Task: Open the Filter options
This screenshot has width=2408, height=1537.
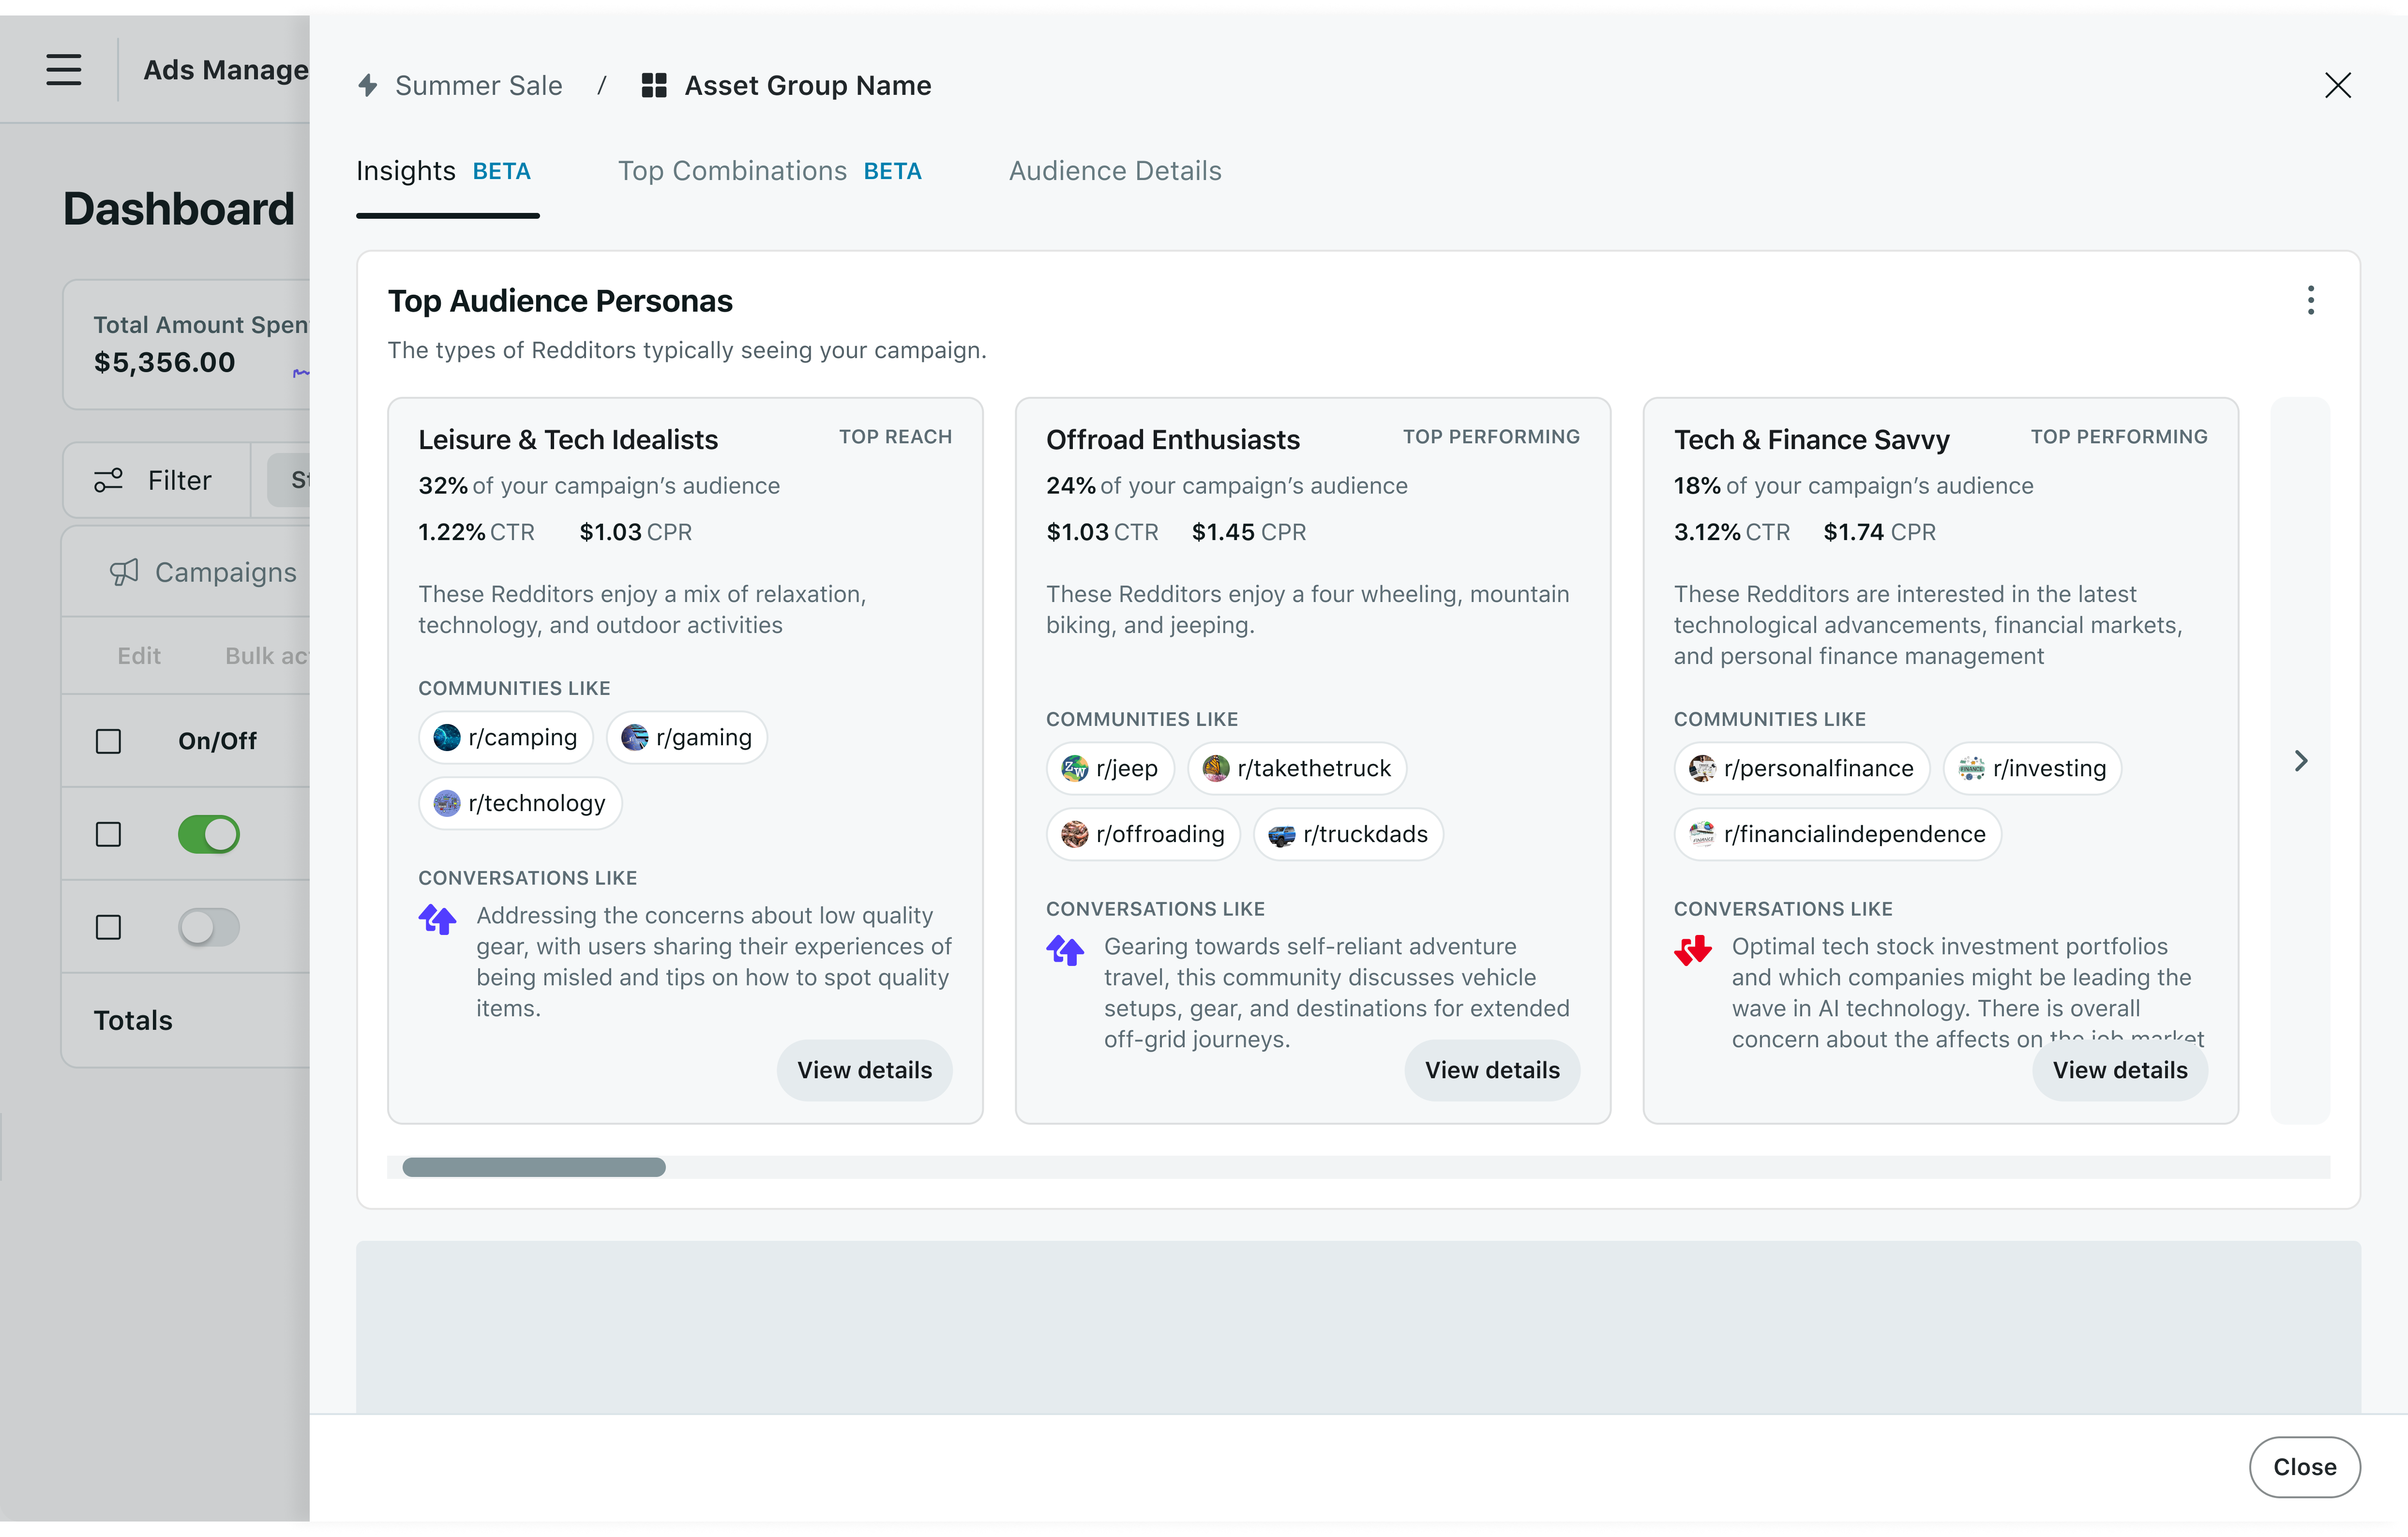Action: (x=154, y=481)
